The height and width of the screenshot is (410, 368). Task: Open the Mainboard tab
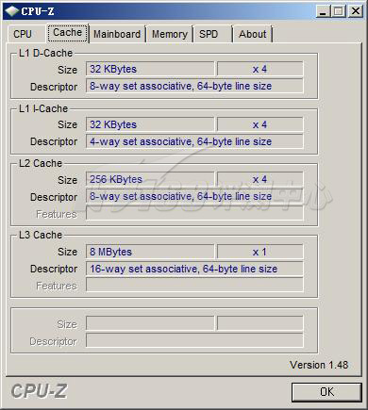117,34
